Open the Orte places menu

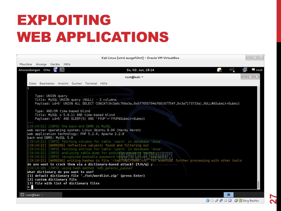coord(47,70)
